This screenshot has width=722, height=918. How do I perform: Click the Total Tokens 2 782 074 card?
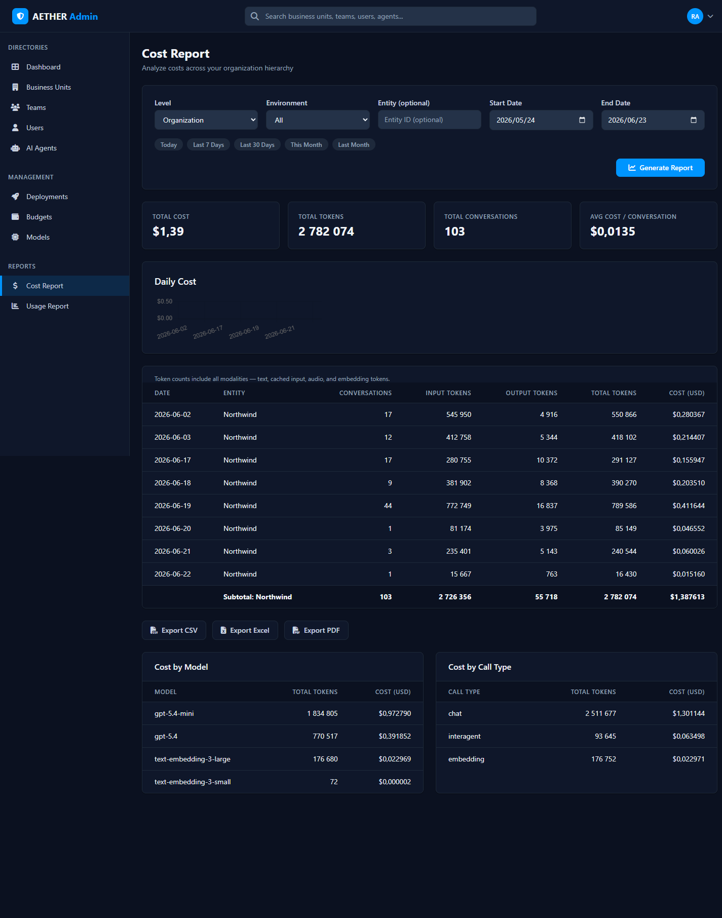[357, 225]
